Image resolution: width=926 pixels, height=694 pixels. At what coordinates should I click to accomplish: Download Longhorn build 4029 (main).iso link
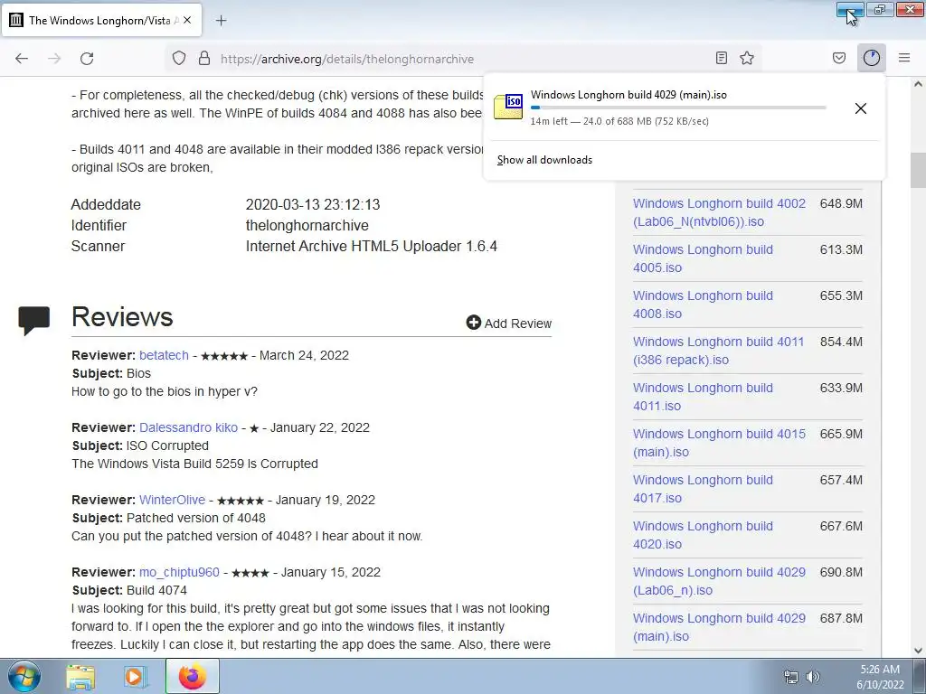click(719, 627)
